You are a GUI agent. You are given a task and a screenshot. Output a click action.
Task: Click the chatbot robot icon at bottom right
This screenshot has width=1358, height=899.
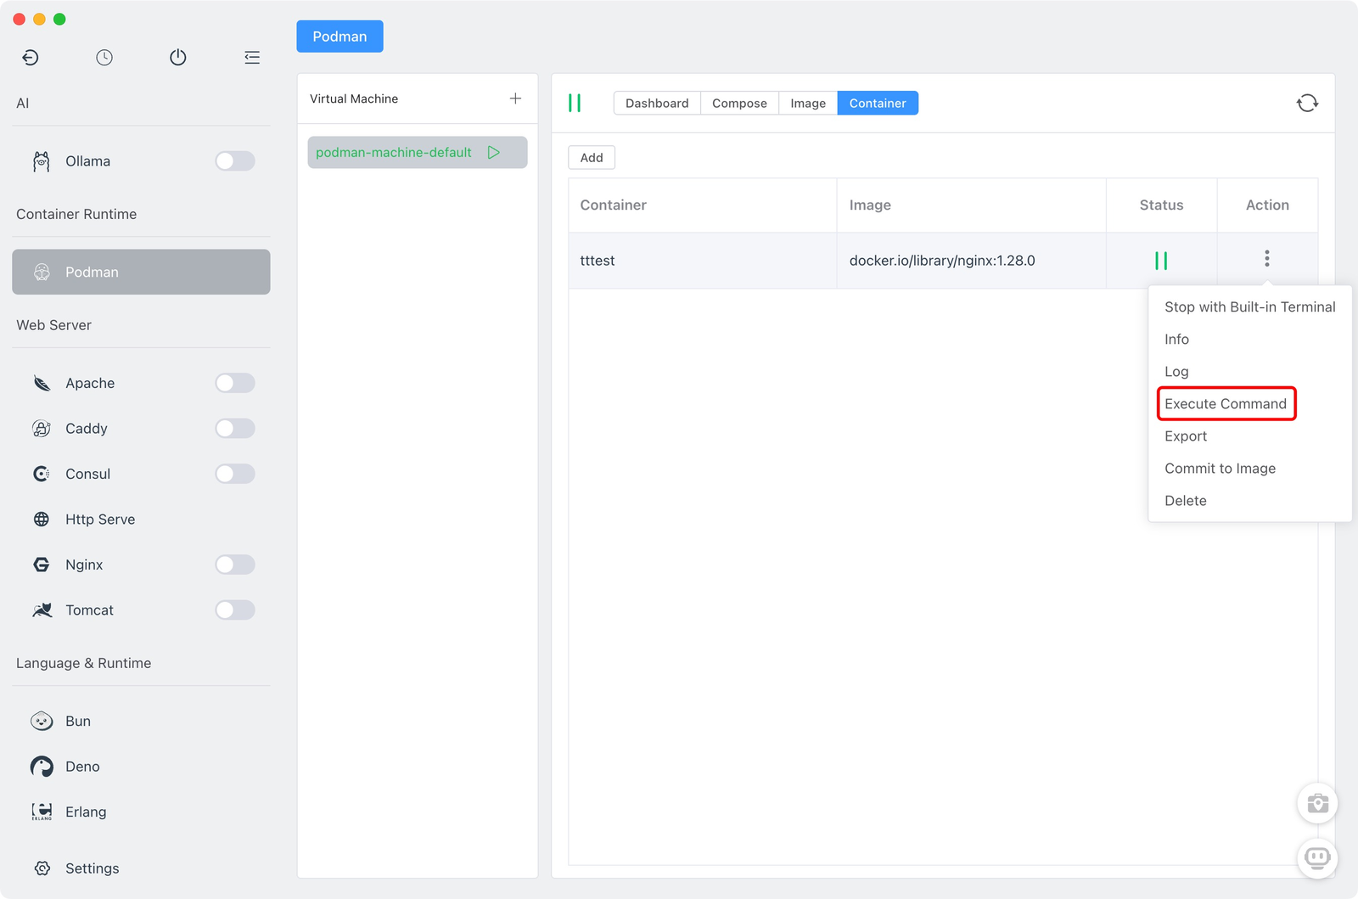coord(1317,857)
